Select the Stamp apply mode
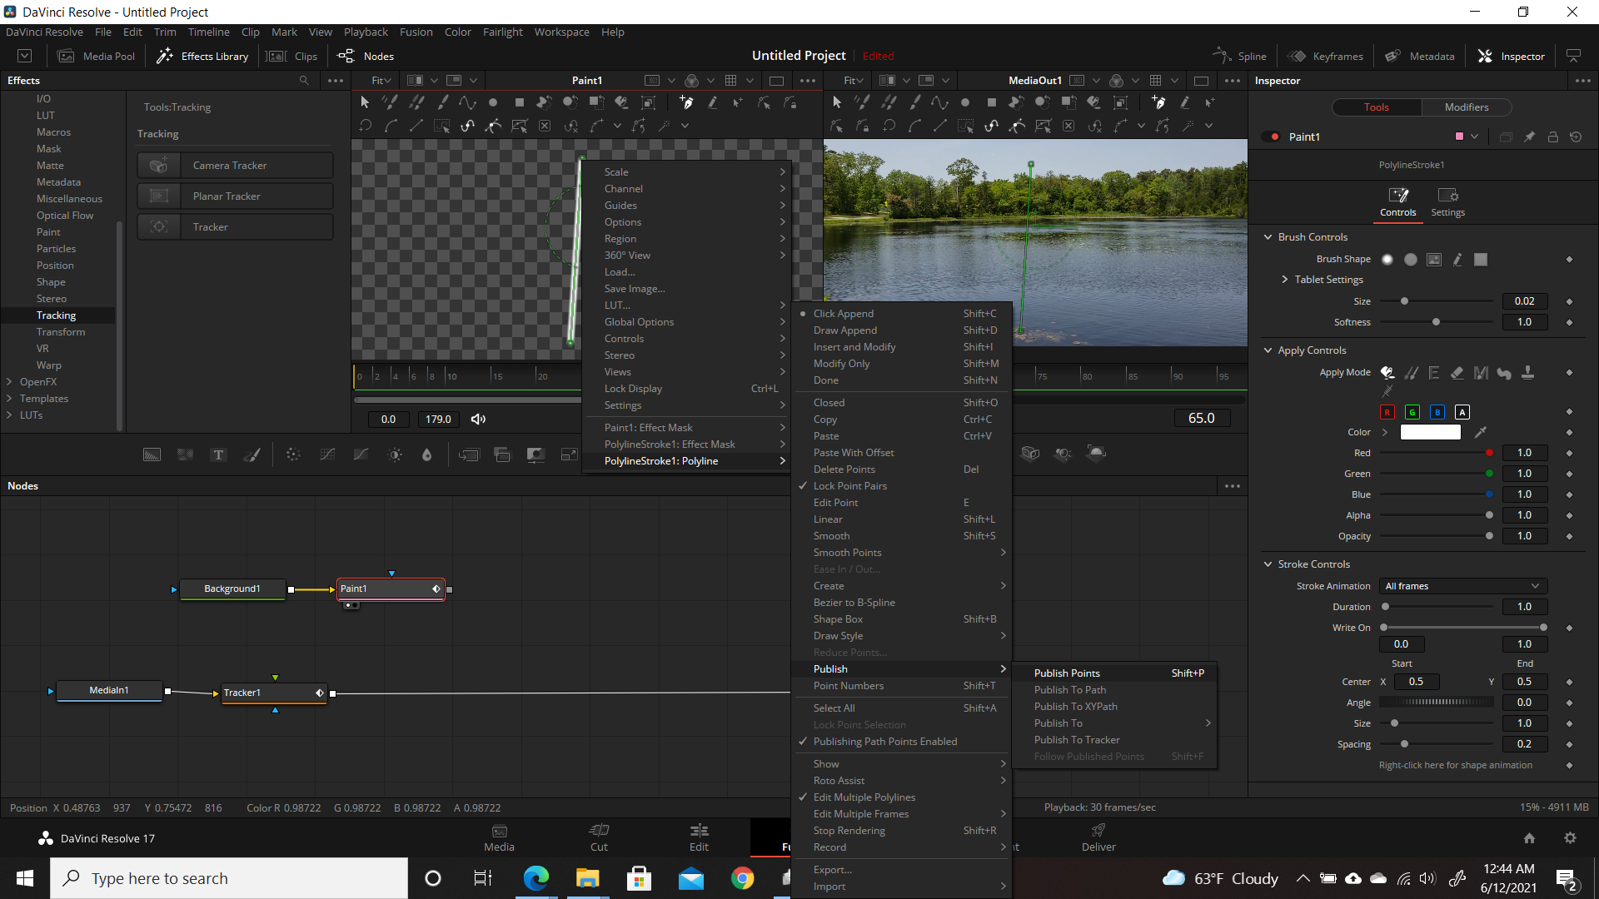1599x899 pixels. tap(1528, 373)
